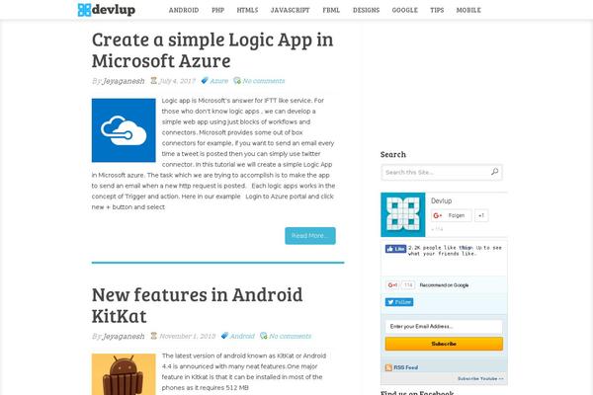The width and height of the screenshot is (593, 395).
Task: Open the FBML menu item
Action: tap(331, 10)
